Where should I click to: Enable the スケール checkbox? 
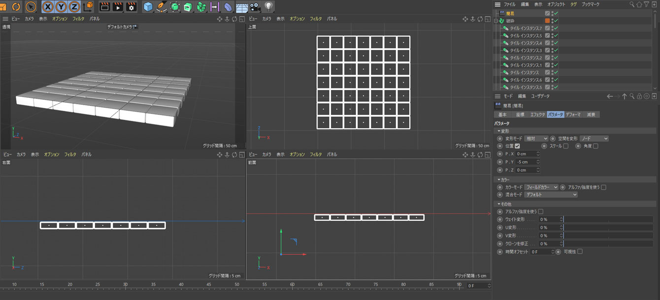point(566,146)
